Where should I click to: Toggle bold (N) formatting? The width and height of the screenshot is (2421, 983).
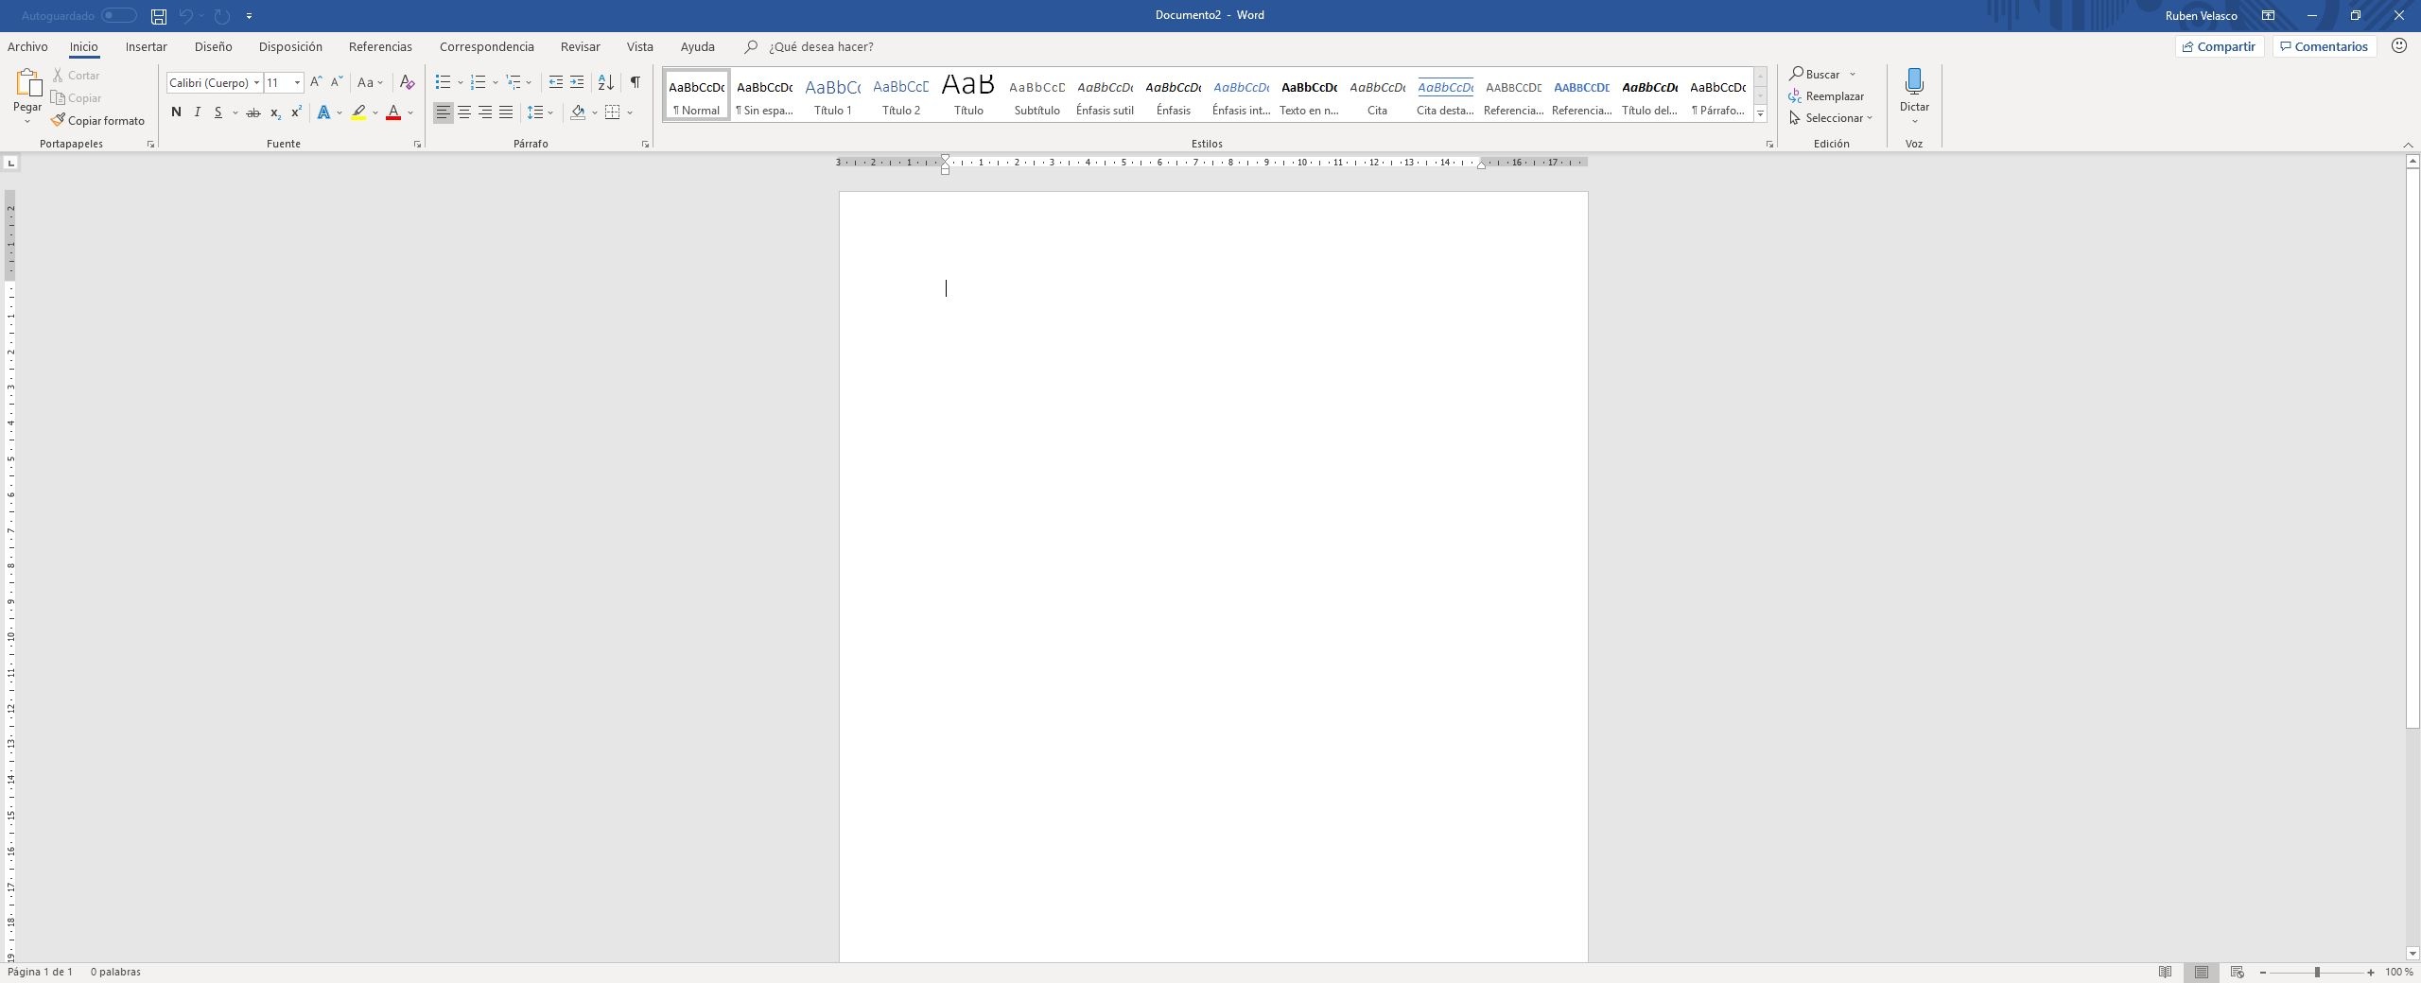pyautogui.click(x=176, y=112)
